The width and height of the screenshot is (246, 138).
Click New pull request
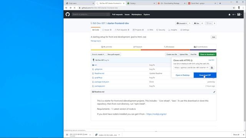pos(113,54)
